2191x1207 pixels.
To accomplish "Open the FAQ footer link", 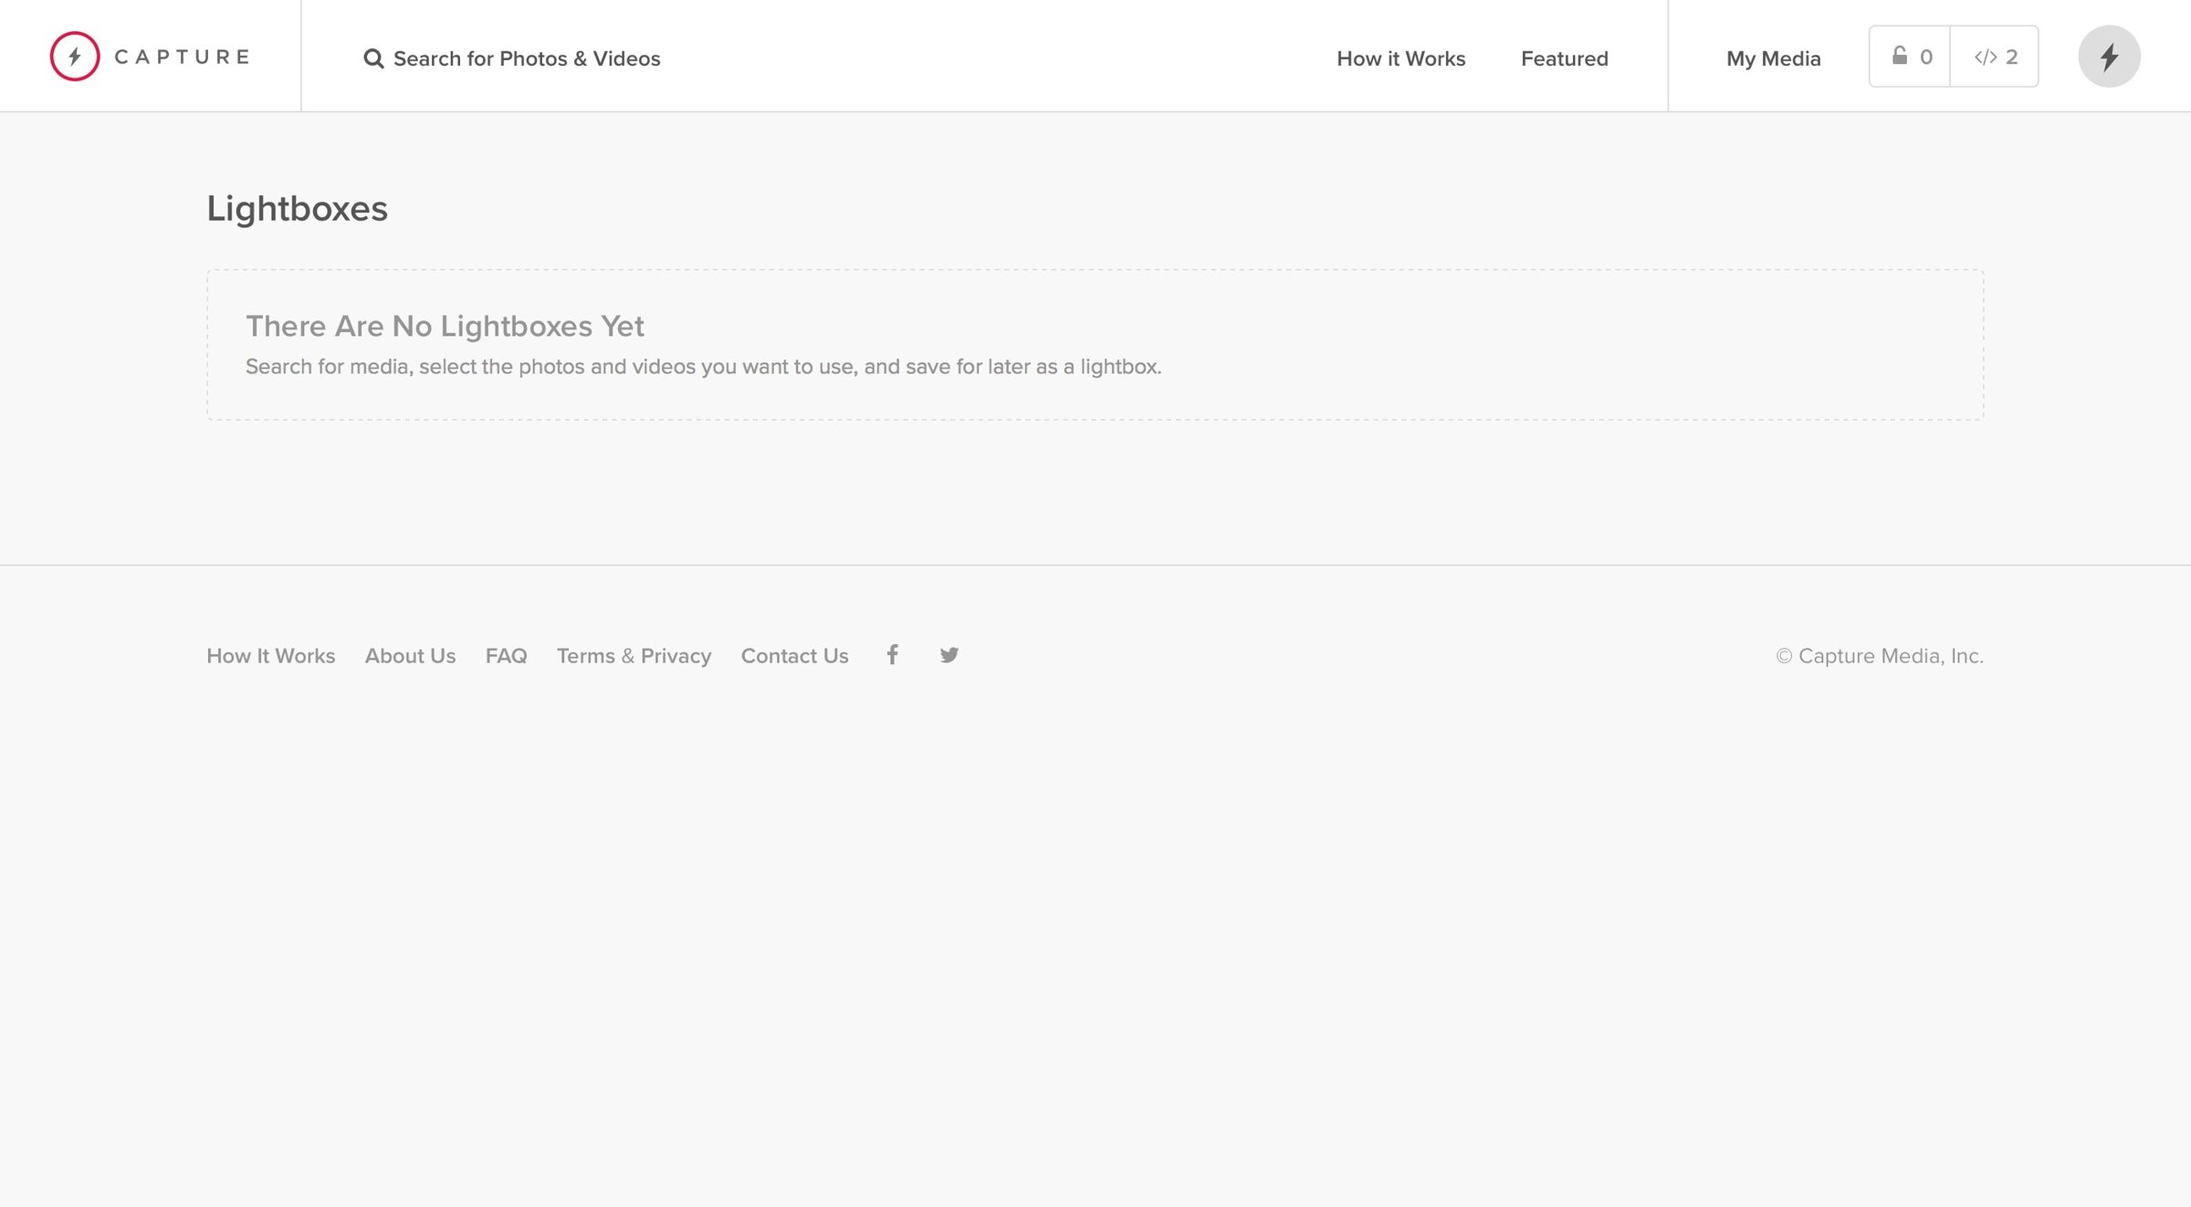I will pos(507,656).
